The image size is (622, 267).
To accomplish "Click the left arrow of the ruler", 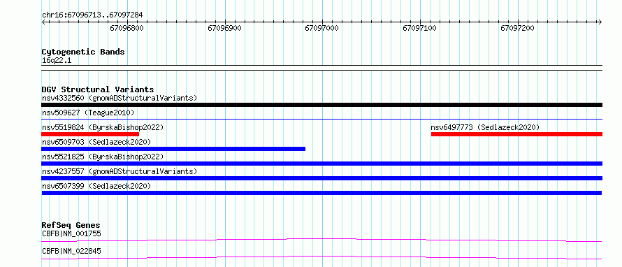I will (43, 22).
